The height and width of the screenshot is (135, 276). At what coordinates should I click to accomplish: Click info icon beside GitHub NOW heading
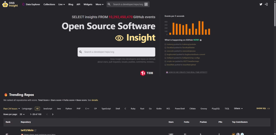(x=201, y=40)
